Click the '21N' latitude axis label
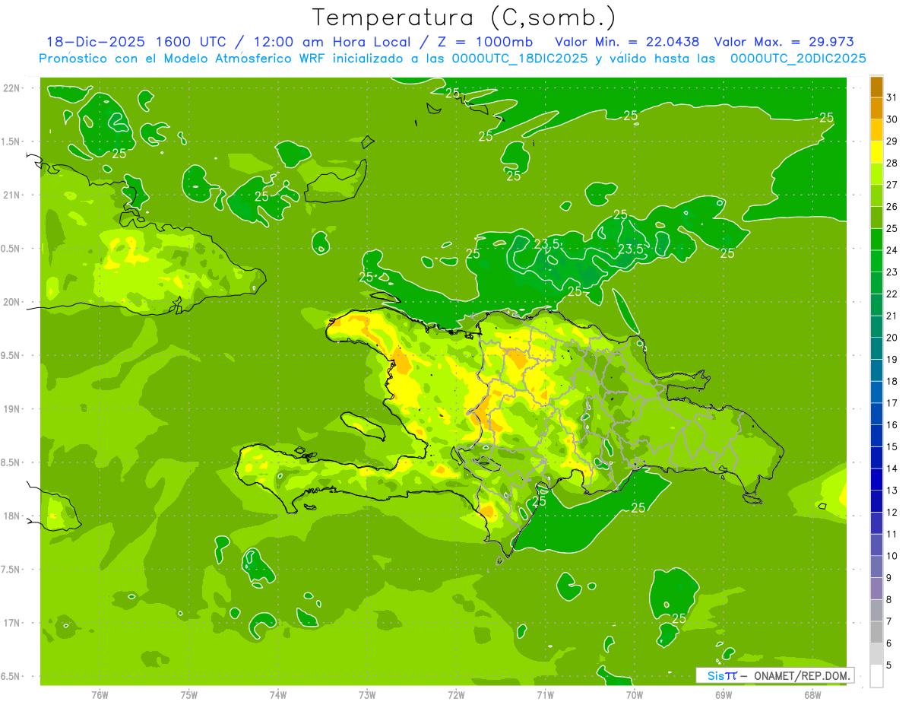This screenshot has width=912, height=705. (x=13, y=195)
